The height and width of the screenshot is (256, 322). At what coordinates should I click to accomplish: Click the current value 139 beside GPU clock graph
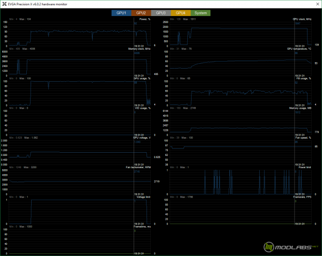coord(317,44)
